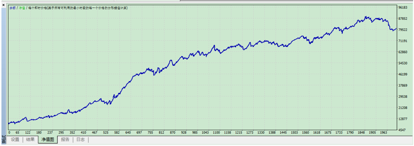
Task: Click the y-axis value 21208
Action: [403, 108]
